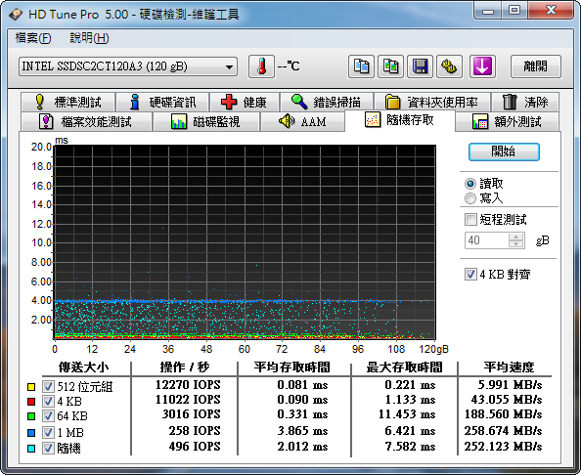The height and width of the screenshot is (475, 581).
Task: Click the 操作 / 秒 column header
Action: tap(185, 367)
